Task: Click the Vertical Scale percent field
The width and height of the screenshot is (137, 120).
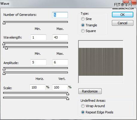Action: click(x=60, y=87)
